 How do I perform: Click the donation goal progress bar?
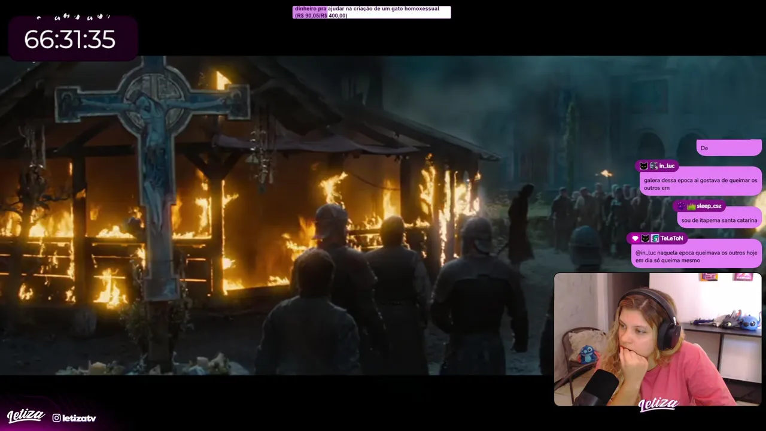(372, 12)
